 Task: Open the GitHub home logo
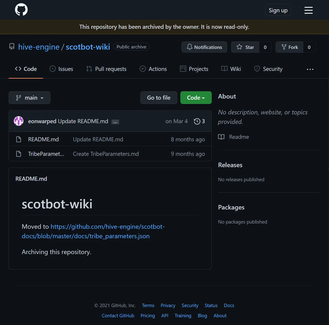click(x=21, y=10)
